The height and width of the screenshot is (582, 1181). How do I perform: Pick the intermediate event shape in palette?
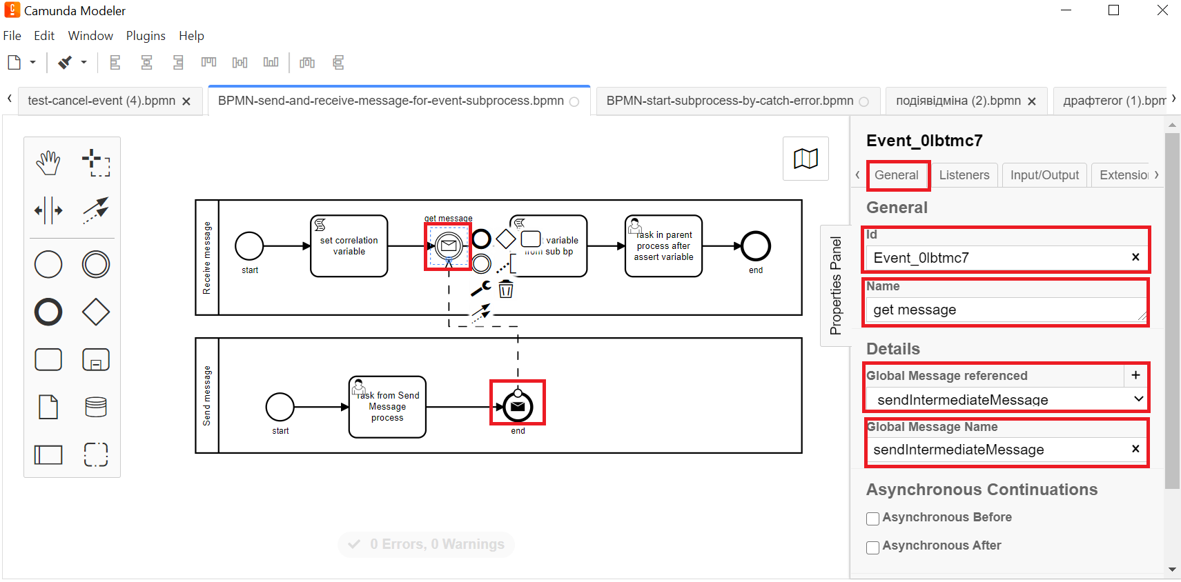(96, 264)
